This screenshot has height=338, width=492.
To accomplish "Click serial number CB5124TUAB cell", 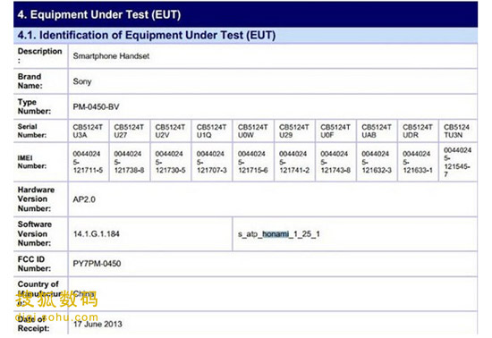I will pos(377,131).
